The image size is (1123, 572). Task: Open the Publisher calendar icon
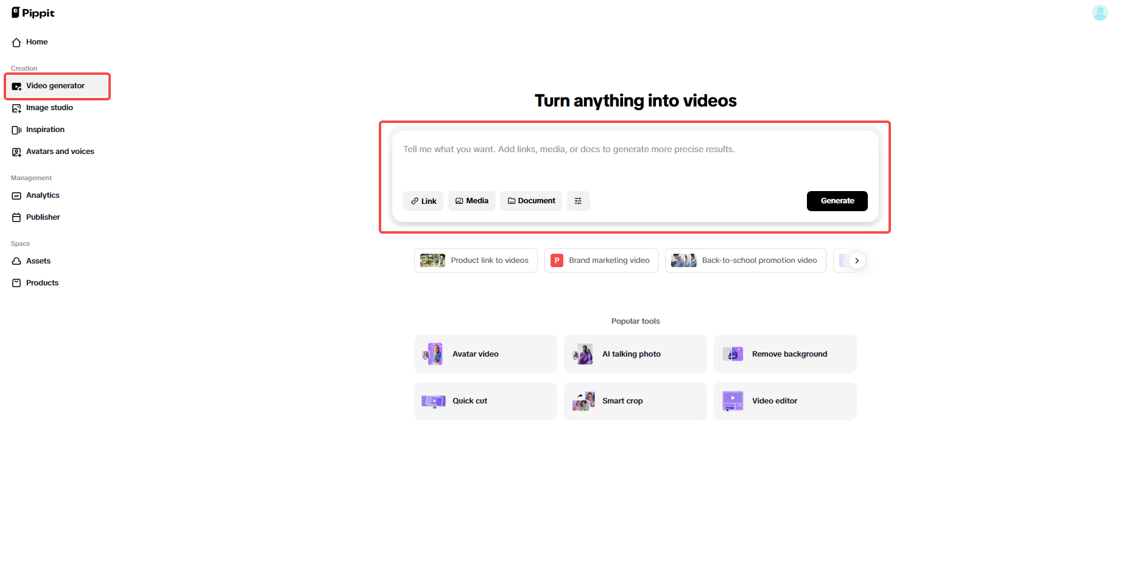(16, 217)
